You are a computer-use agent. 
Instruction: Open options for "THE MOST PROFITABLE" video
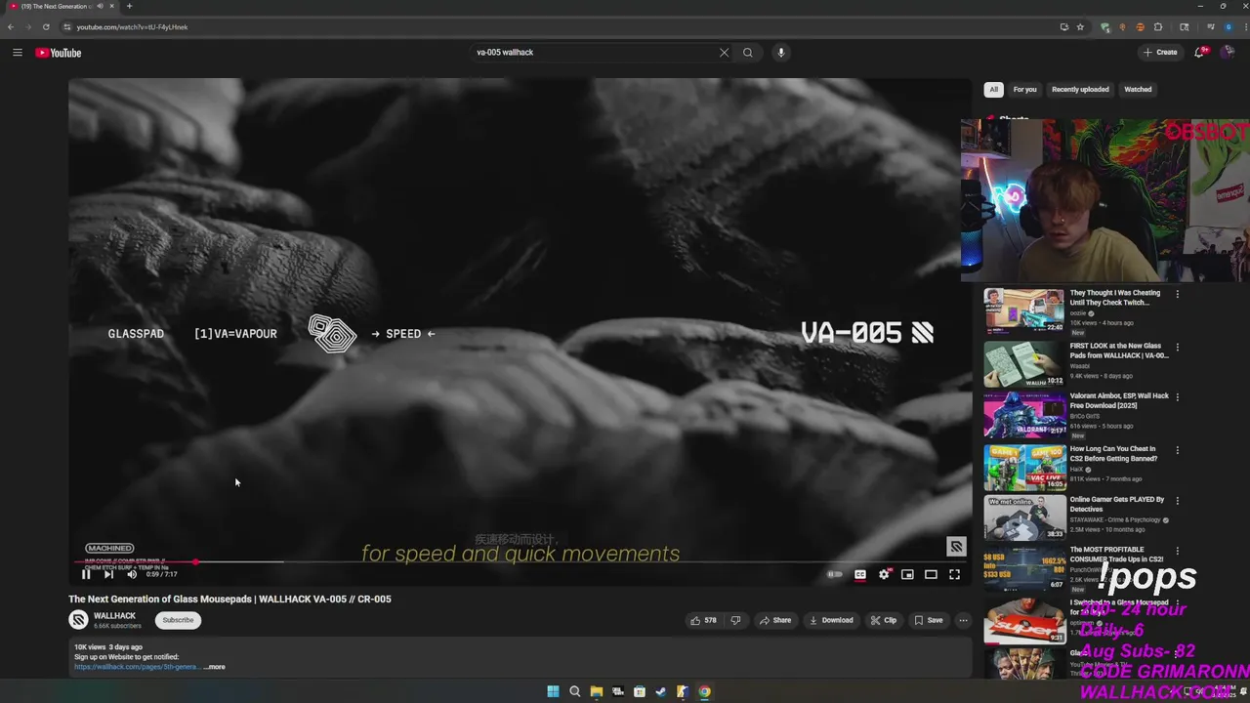click(1177, 551)
